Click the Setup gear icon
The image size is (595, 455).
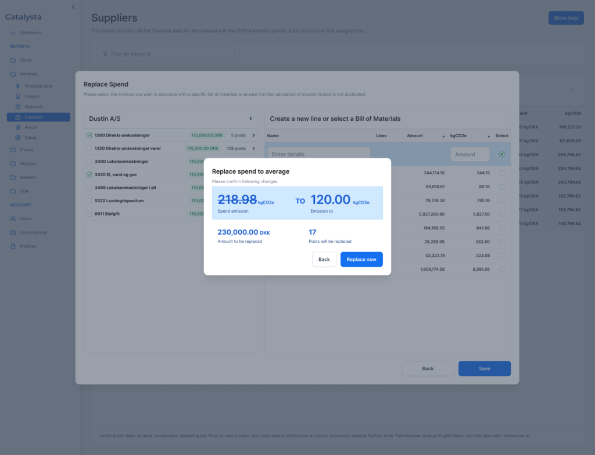(18, 138)
